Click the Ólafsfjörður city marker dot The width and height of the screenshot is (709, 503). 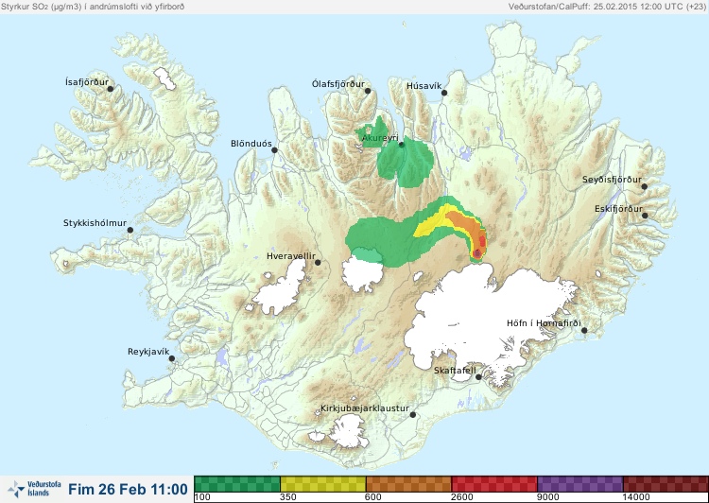click(368, 91)
